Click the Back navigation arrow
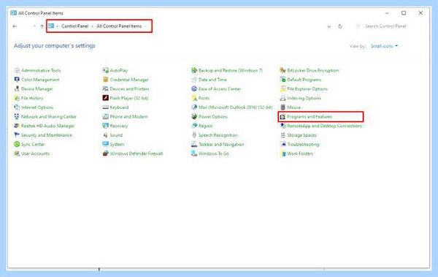The width and height of the screenshot is (438, 277). click(15, 26)
